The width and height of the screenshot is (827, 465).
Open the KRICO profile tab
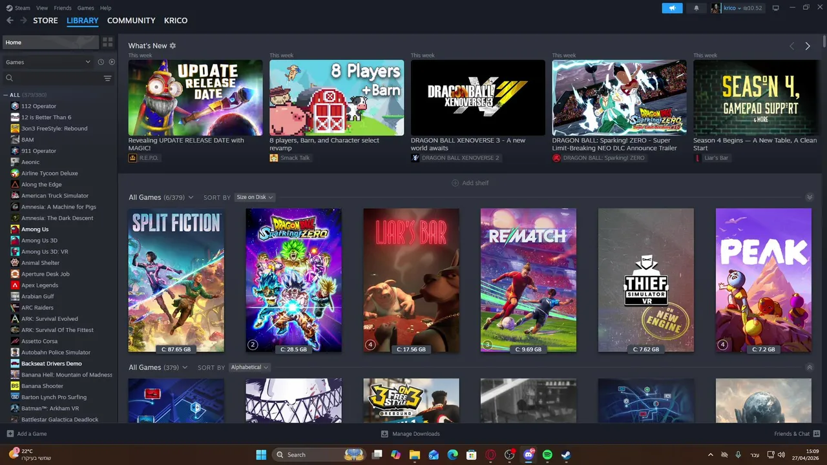[x=176, y=21]
